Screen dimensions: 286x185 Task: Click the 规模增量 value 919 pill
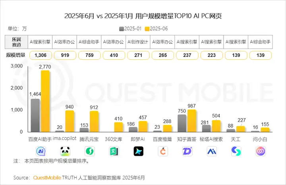coord(65,55)
